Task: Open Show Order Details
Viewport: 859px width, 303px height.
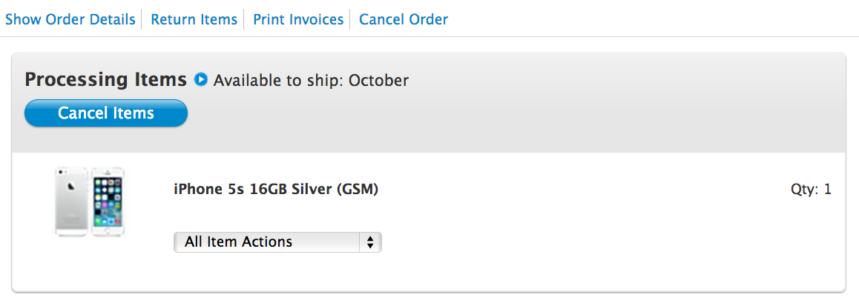Action: pyautogui.click(x=70, y=19)
